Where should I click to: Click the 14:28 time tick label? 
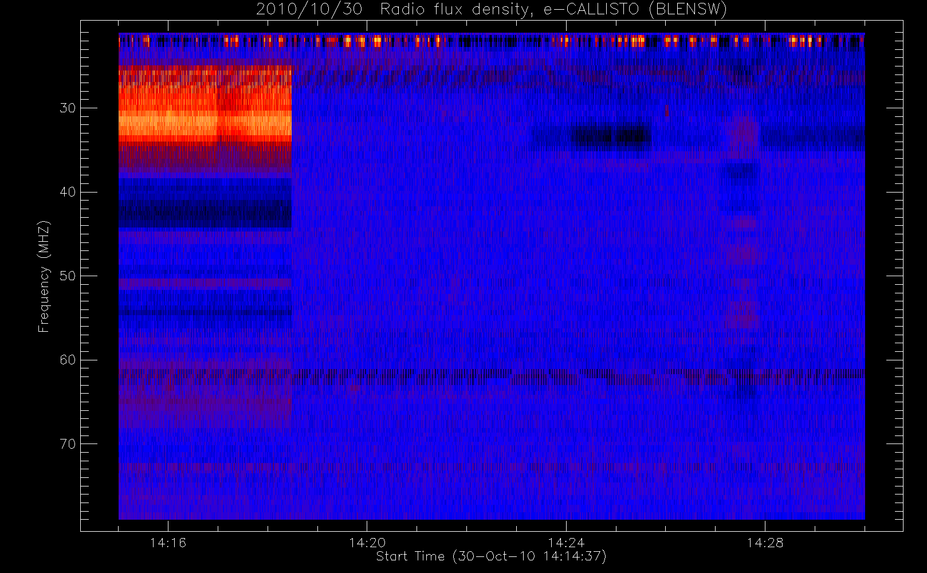click(765, 543)
